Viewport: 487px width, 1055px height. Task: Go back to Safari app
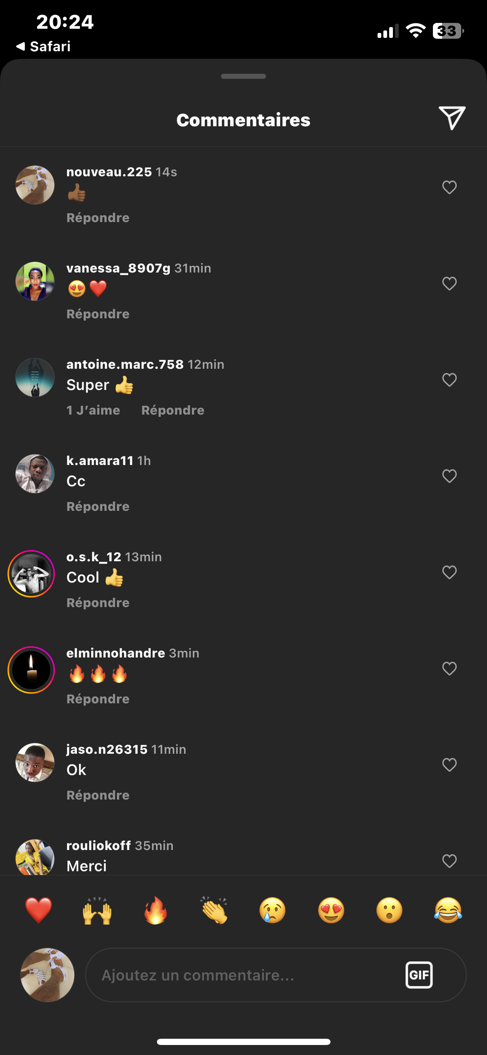[43, 46]
